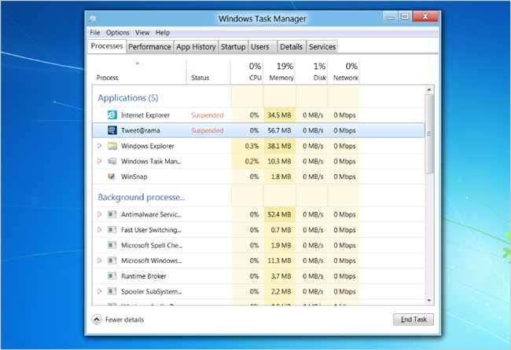Click the Fewer details link

tap(124, 319)
